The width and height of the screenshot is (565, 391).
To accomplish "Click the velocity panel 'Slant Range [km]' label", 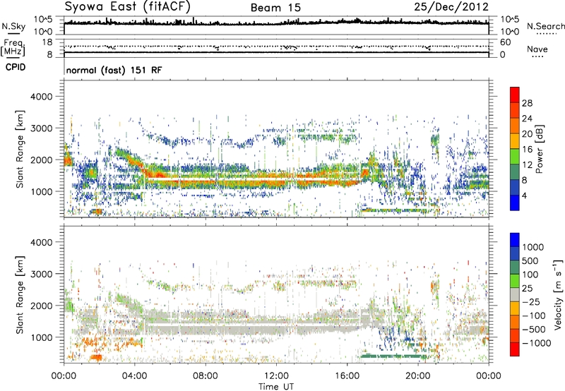I will point(20,295).
